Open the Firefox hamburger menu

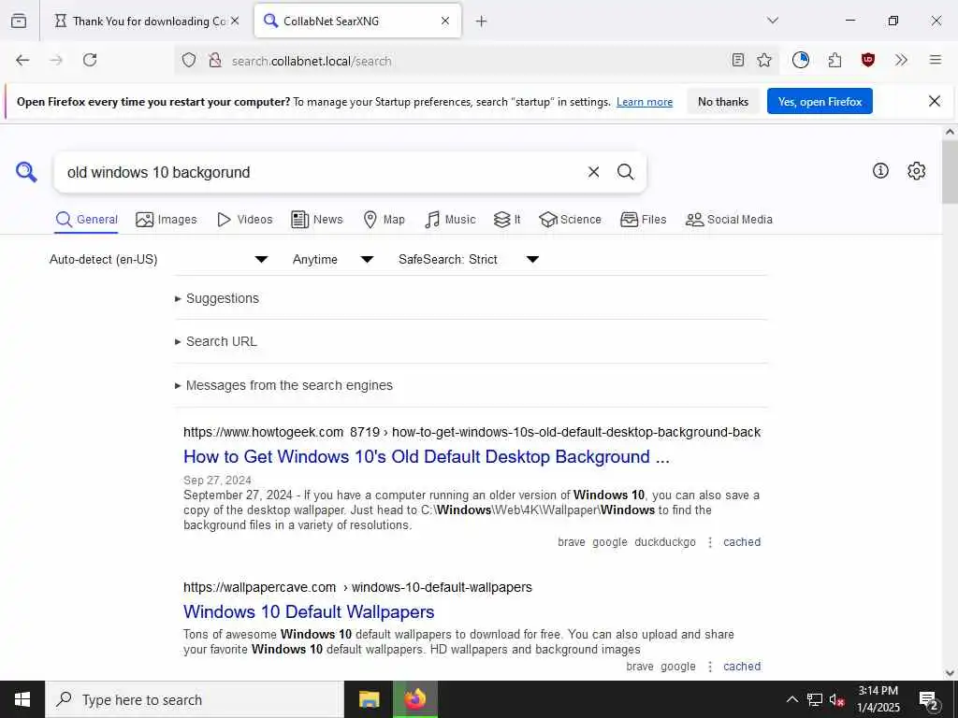[935, 60]
